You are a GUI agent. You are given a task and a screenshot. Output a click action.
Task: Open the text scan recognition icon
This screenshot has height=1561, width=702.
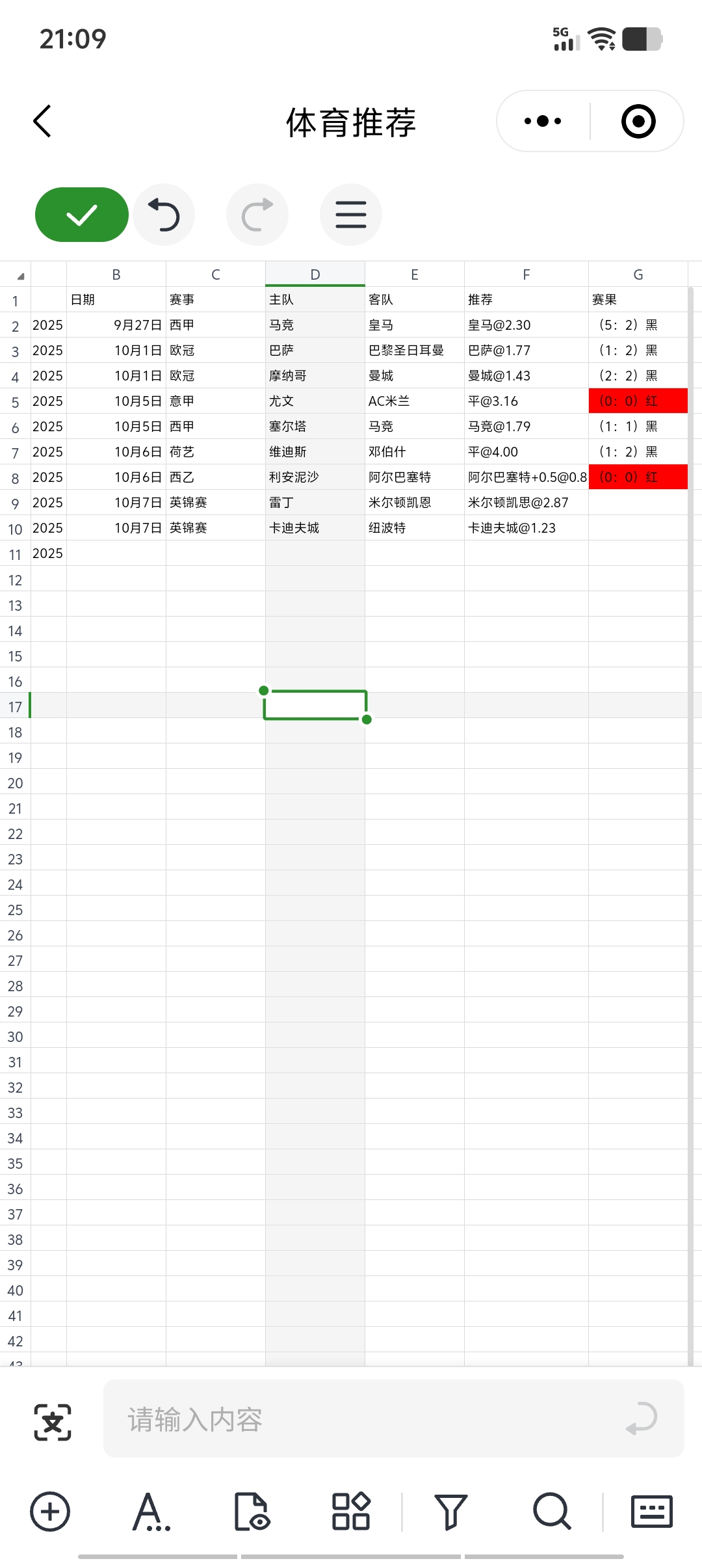tap(53, 1422)
